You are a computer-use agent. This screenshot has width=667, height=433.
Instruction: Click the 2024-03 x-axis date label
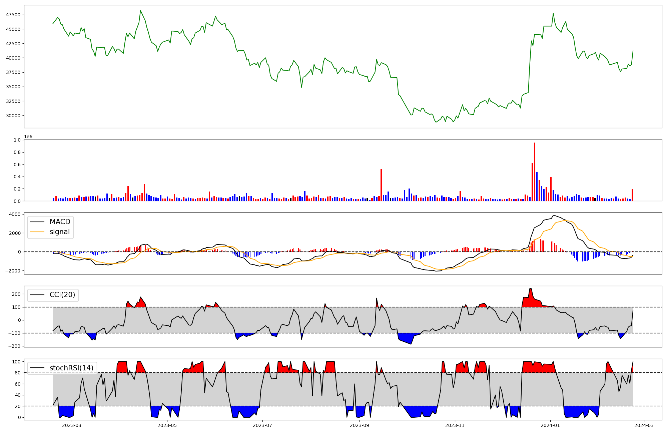(644, 425)
